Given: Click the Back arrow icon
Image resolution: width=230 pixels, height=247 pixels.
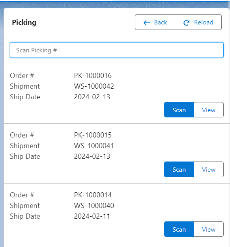Looking at the screenshot, I should pos(146,23).
